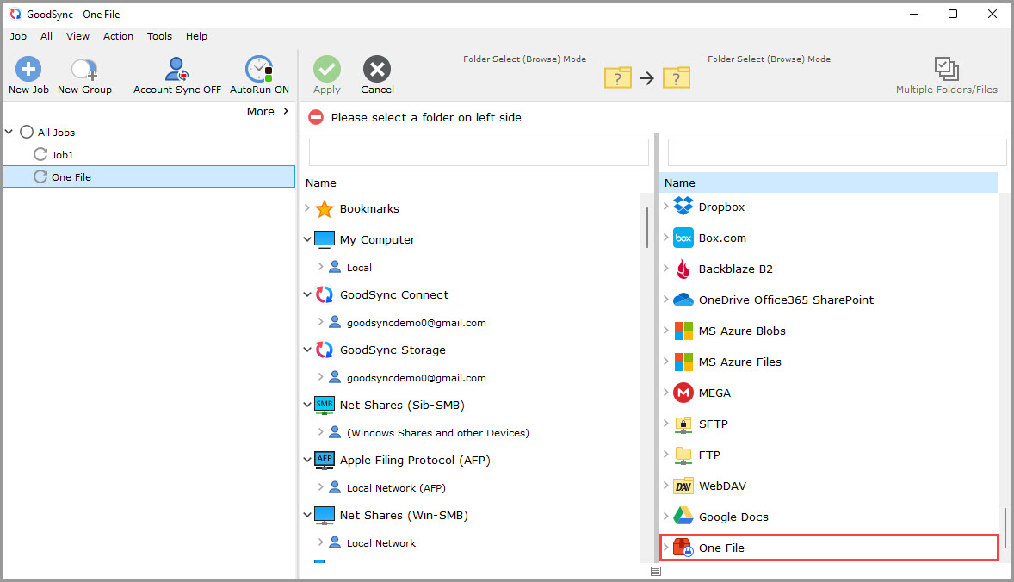Click the Google Docs drive icon
1014x582 pixels.
683,516
